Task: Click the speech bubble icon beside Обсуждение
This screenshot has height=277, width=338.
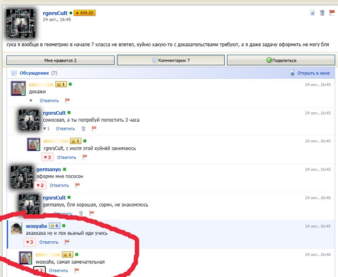Action: coord(14,73)
